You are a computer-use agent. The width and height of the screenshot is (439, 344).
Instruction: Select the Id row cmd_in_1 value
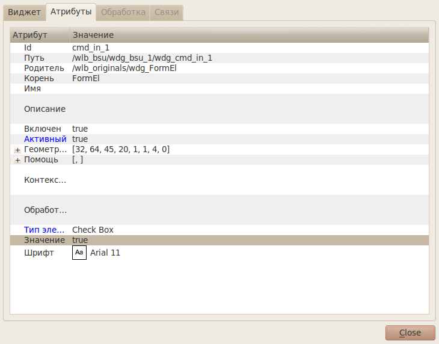[91, 48]
